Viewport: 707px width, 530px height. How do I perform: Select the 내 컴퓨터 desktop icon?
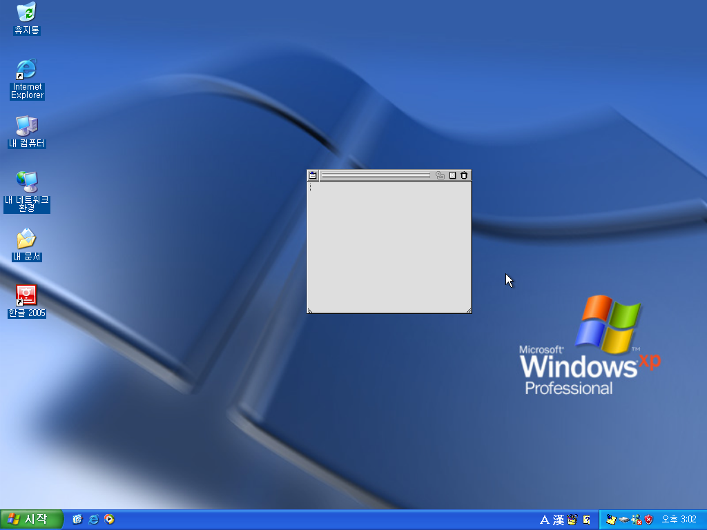point(27,132)
